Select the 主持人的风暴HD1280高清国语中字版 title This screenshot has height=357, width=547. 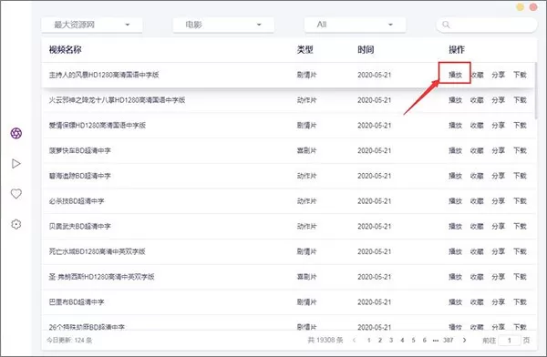(104, 75)
